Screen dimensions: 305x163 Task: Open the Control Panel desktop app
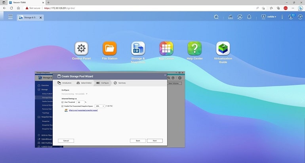(x=81, y=48)
